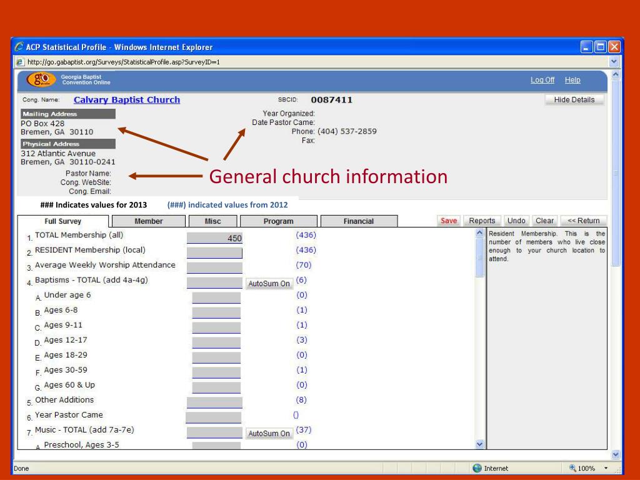Viewport: 640px width, 480px height.
Task: Click the RESIDENT Membership input field
Action: [x=214, y=252]
